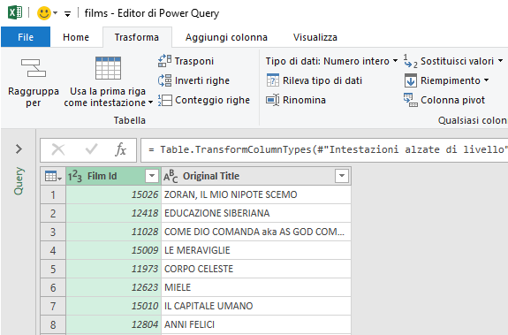Viewport: 508px width, 335px height.
Task: Click the Trasponi icon
Action: [164, 61]
